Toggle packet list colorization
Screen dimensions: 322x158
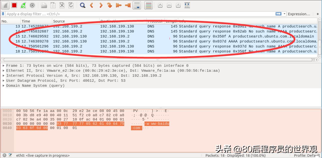pyautogui.click(x=148, y=5)
